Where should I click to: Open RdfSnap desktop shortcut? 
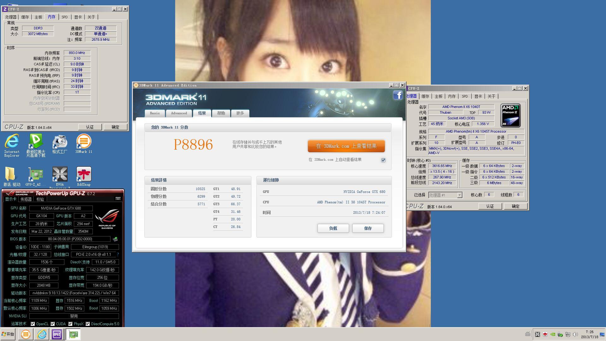pyautogui.click(x=84, y=177)
